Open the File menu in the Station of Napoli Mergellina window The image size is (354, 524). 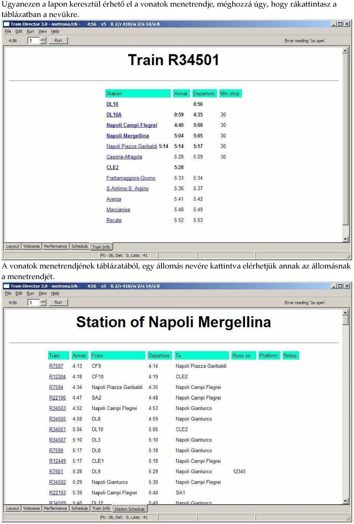[x=8, y=293]
